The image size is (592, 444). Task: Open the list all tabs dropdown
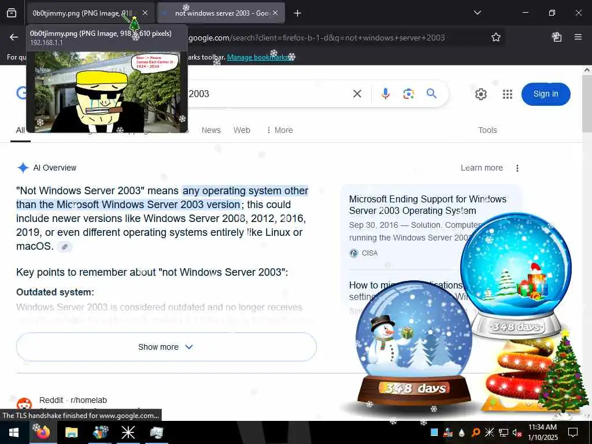point(477,13)
